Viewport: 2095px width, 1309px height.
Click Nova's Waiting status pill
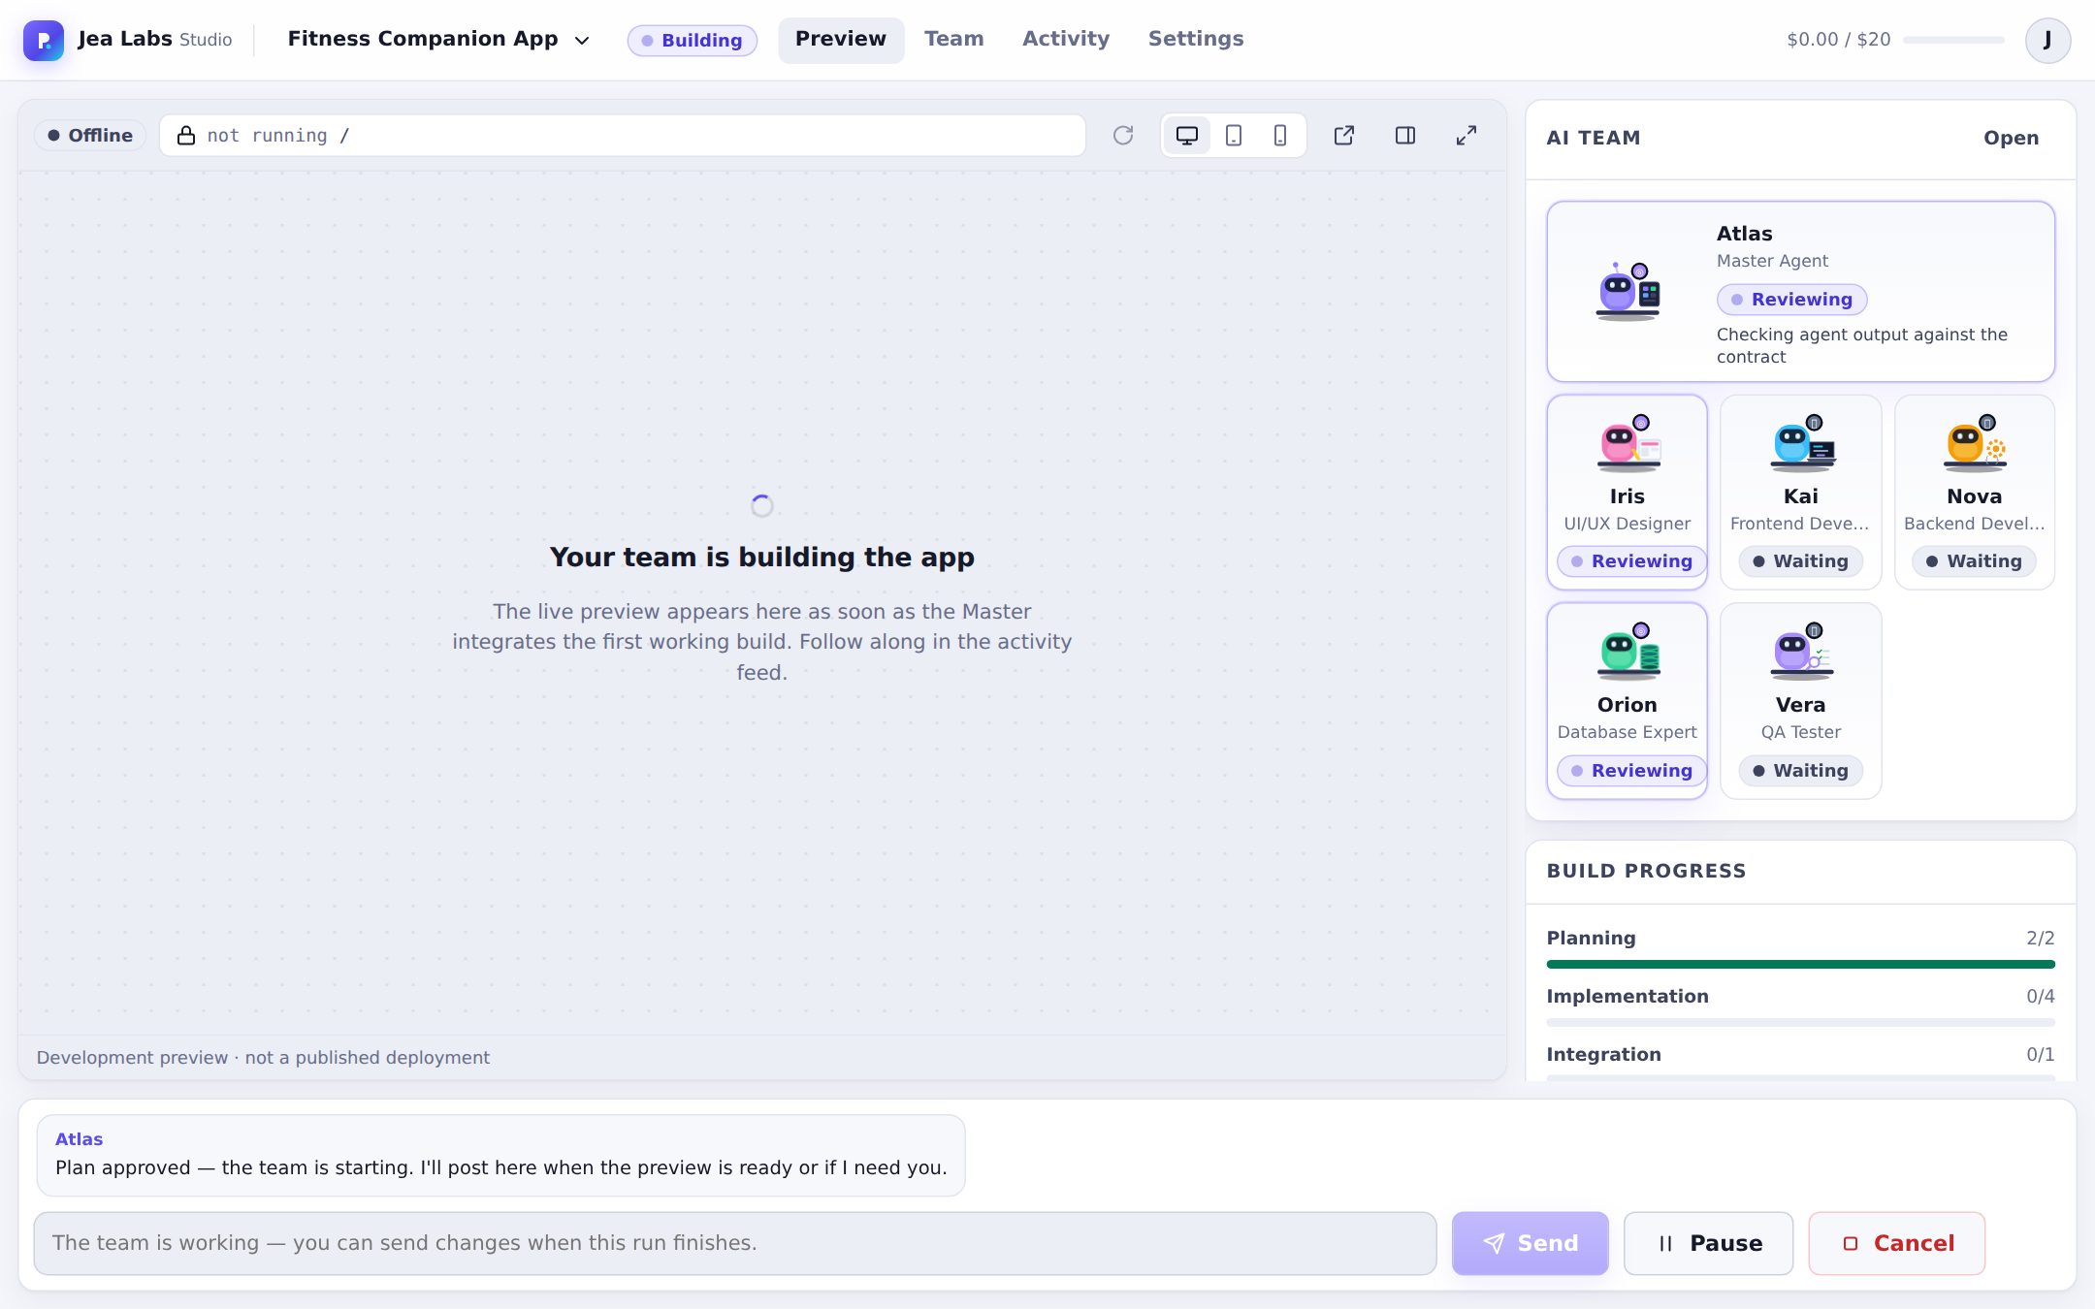tap(1975, 561)
